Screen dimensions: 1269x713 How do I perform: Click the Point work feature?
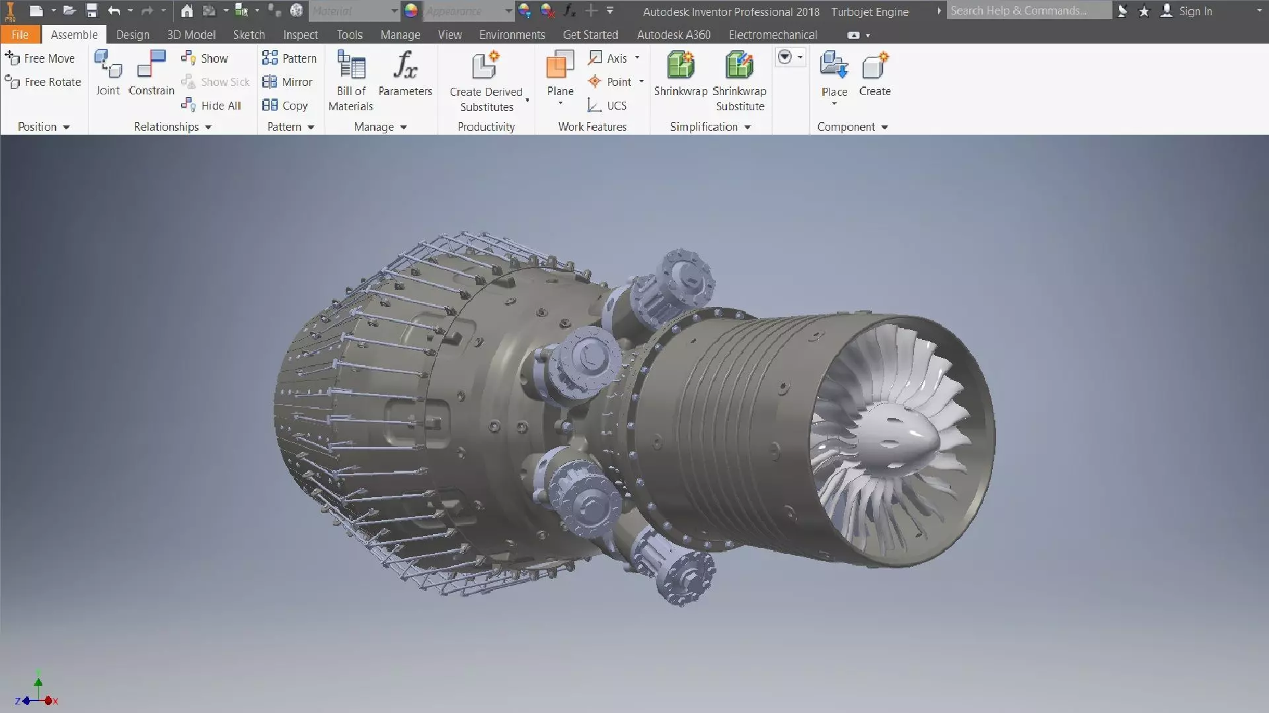pos(609,82)
